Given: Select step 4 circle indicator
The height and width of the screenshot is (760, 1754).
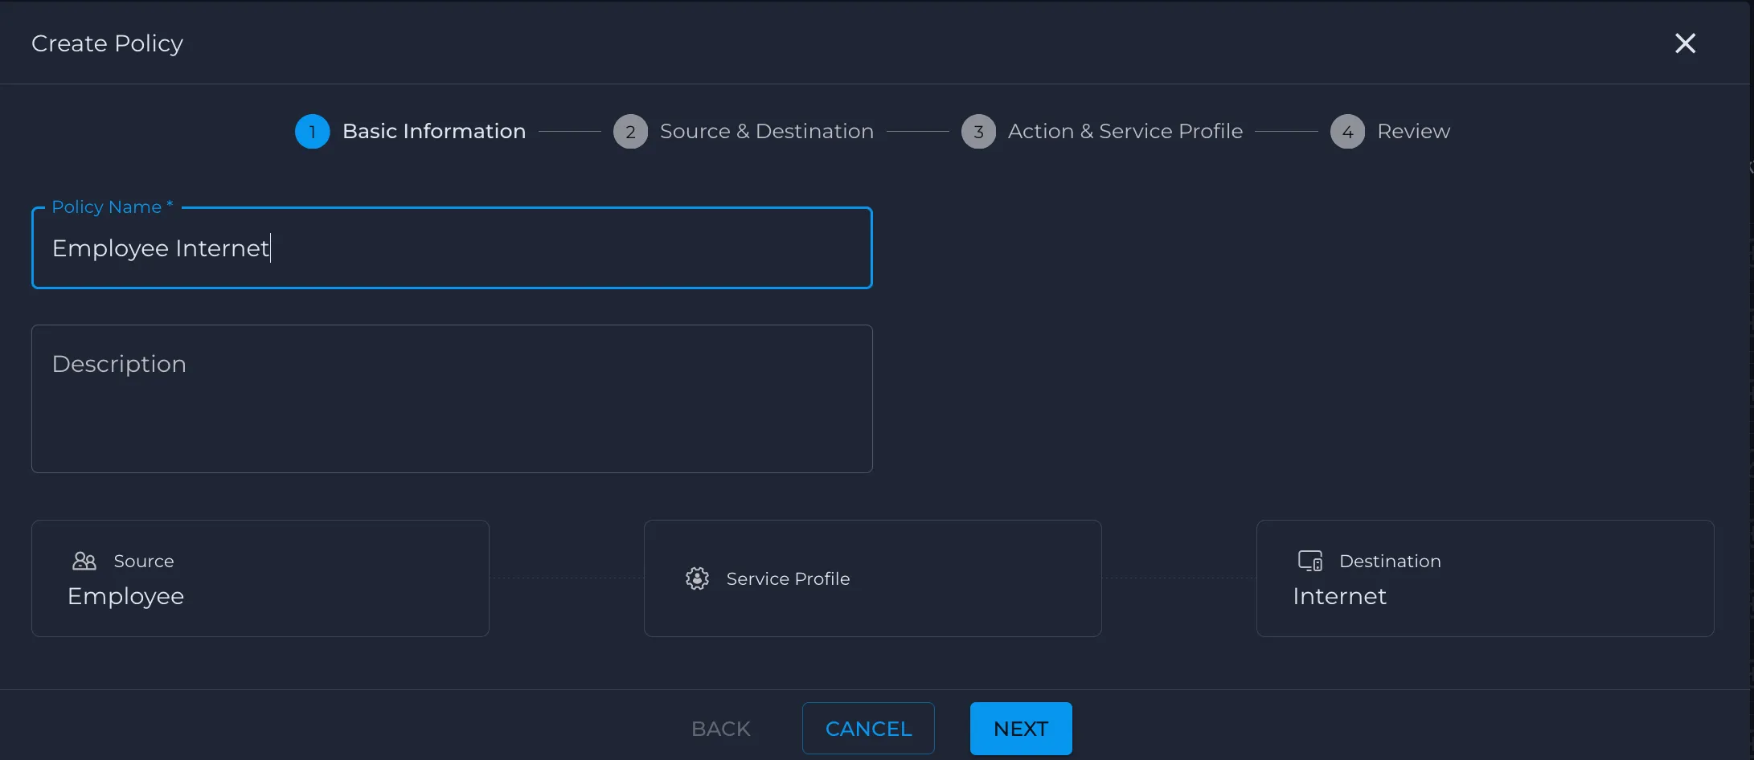Looking at the screenshot, I should click(x=1347, y=132).
